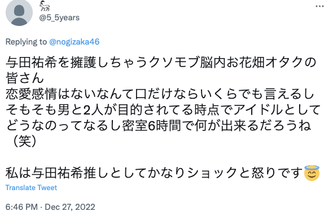Open the @nogizaka46 mention link

tap(75, 42)
